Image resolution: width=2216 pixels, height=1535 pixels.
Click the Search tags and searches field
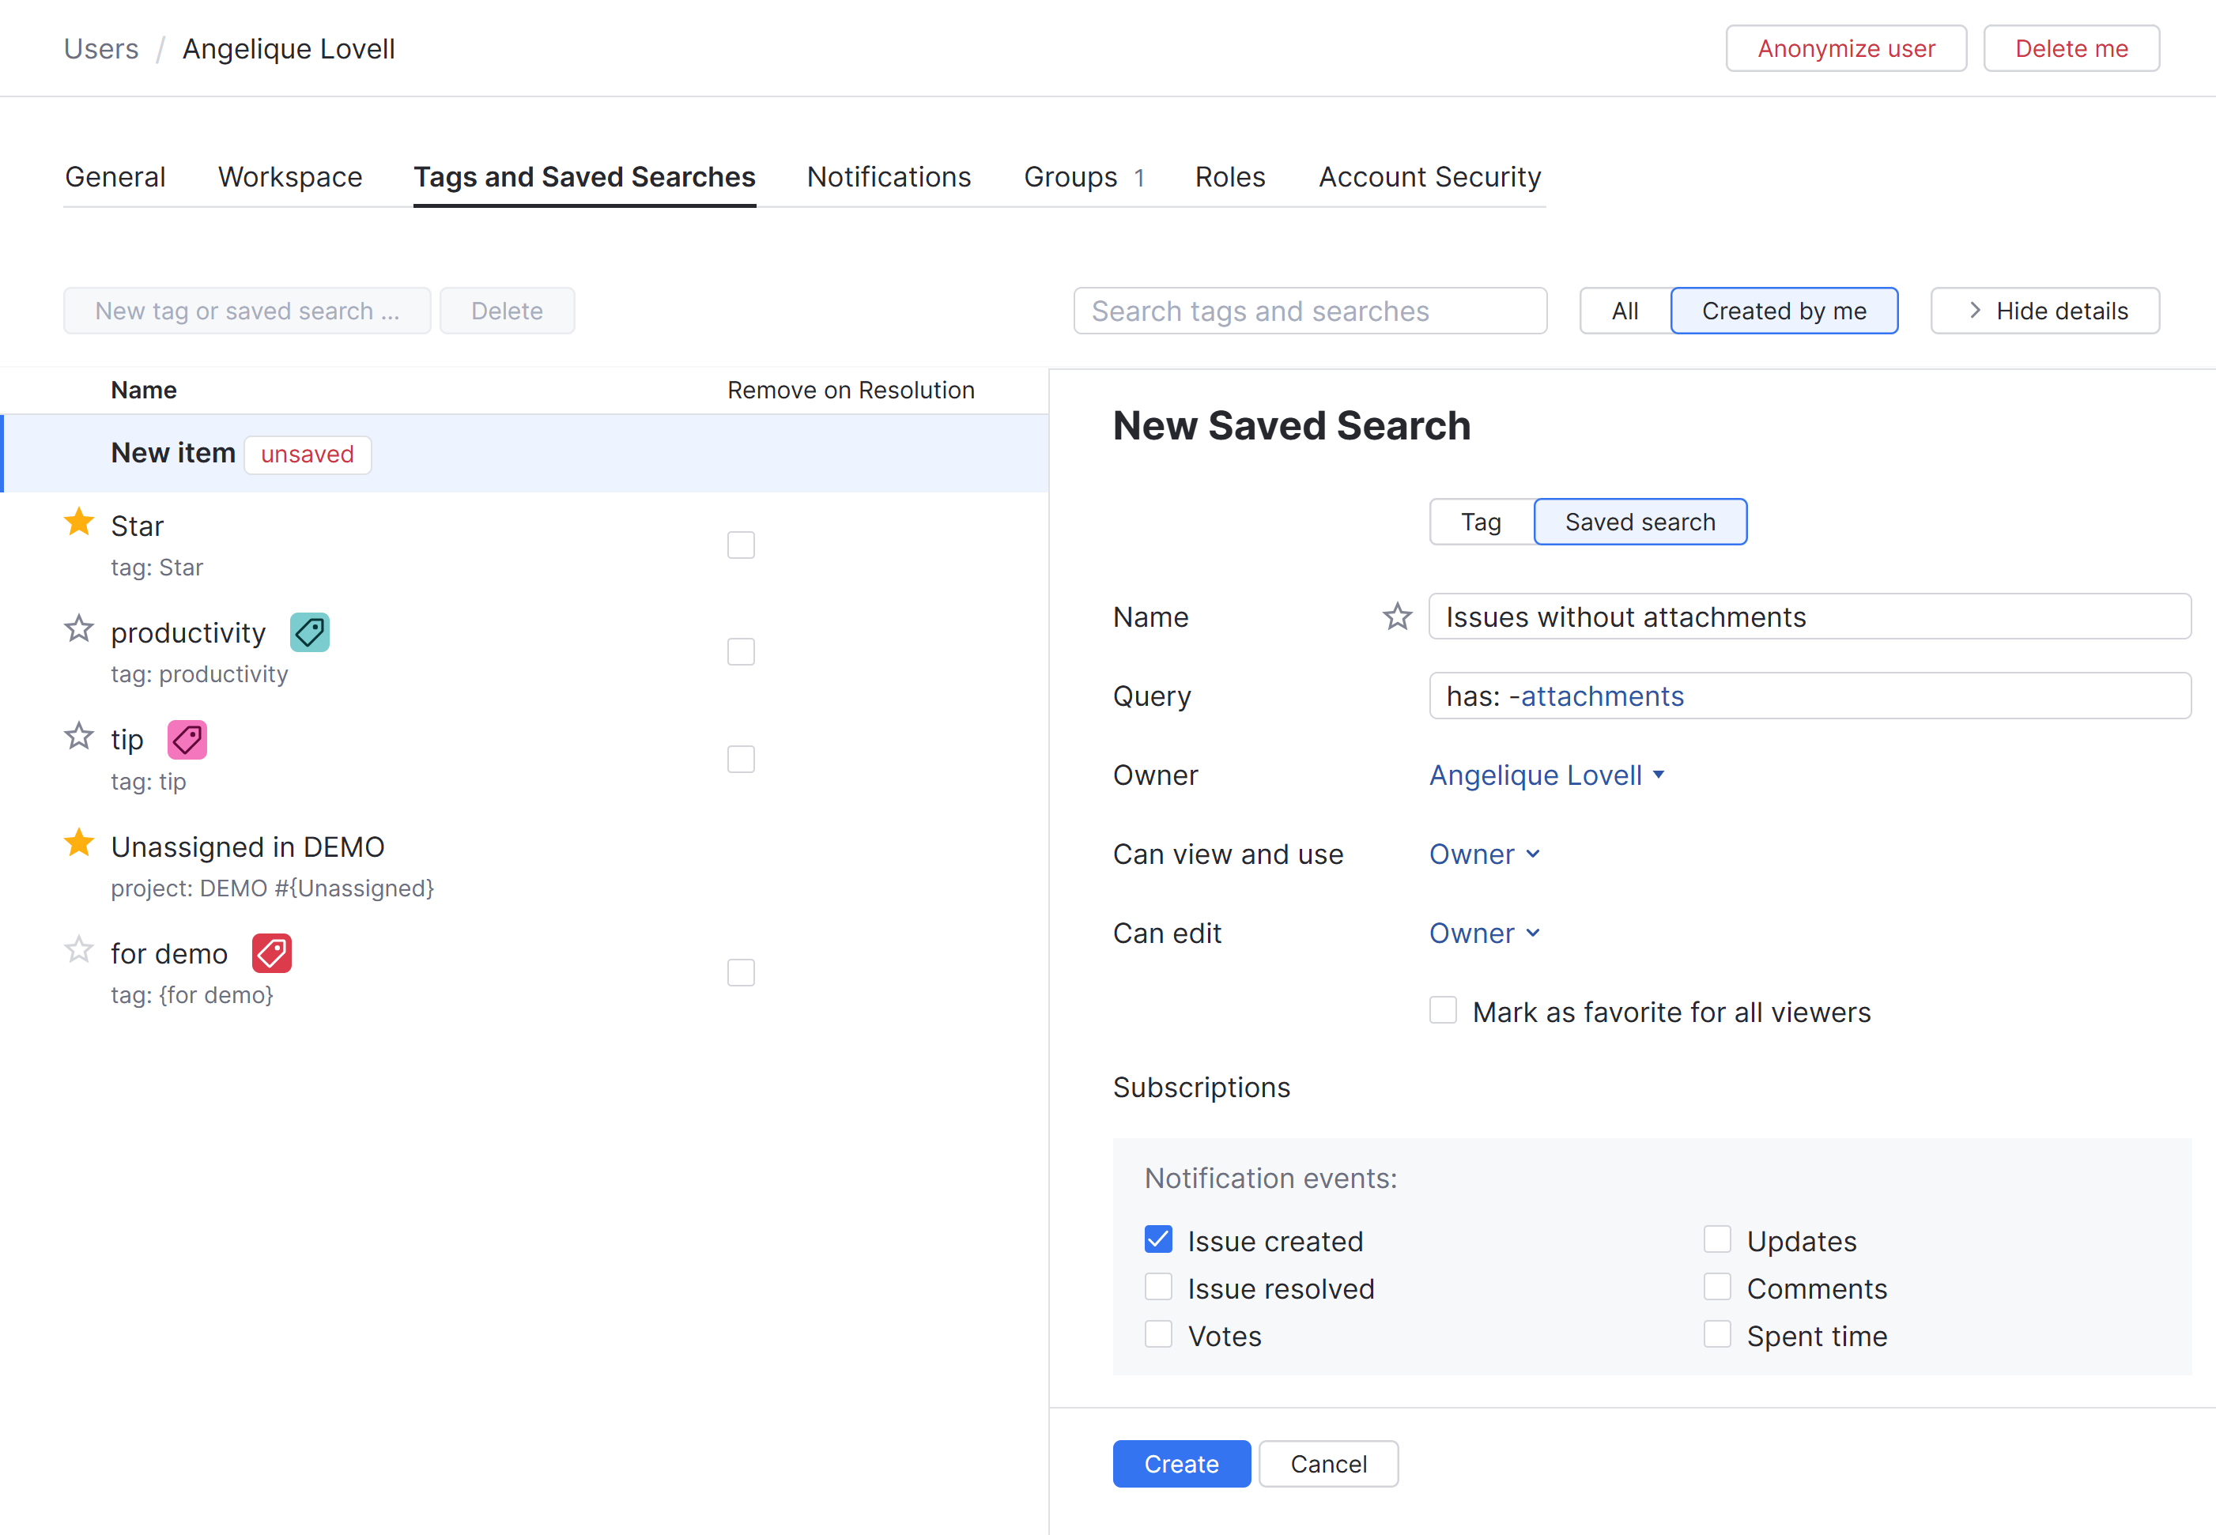(1310, 311)
